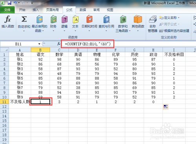
Task: Switch to the Review (审阅) tab
Action: coord(96,10)
